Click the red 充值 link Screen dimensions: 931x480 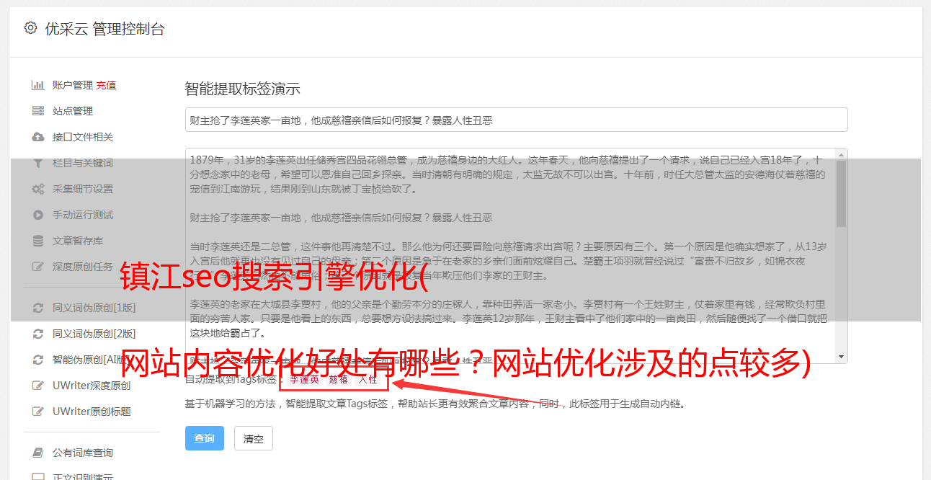click(106, 85)
